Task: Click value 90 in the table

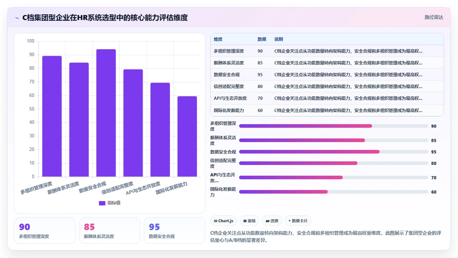Action: (x=260, y=51)
